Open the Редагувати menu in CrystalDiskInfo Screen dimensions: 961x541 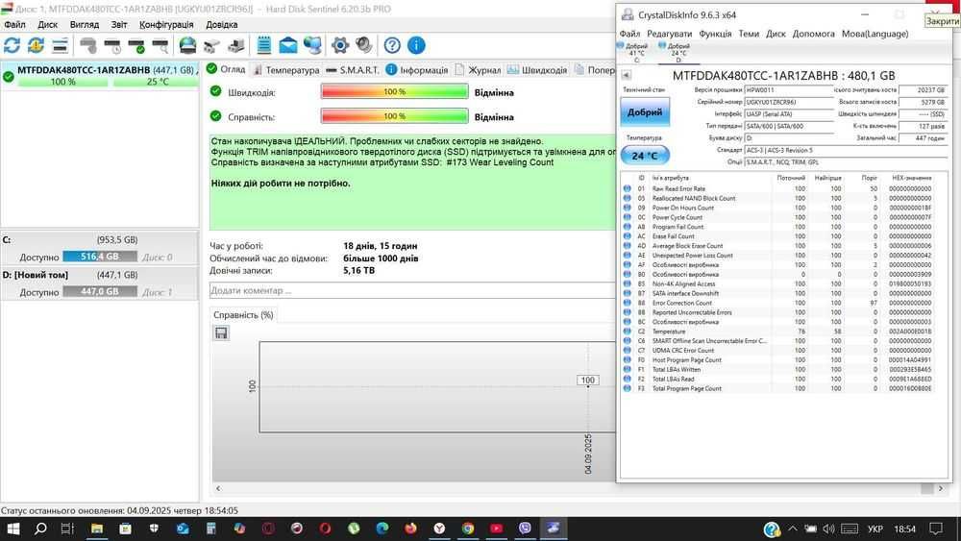tap(669, 34)
